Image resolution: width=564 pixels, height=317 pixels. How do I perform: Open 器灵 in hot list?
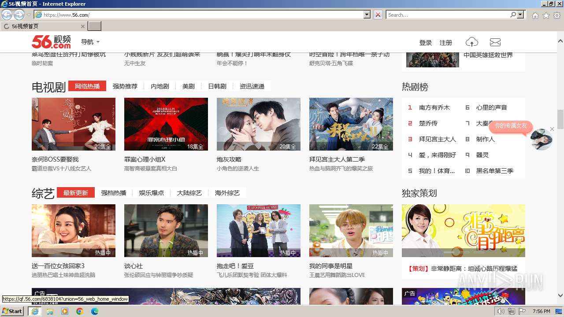point(482,155)
